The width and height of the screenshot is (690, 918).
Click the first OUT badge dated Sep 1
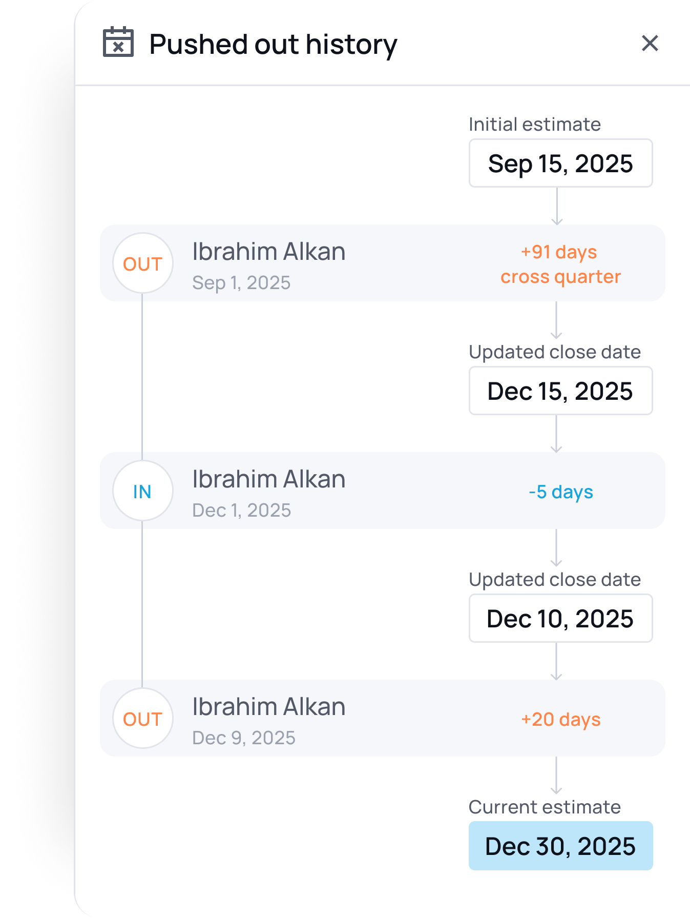(x=142, y=263)
